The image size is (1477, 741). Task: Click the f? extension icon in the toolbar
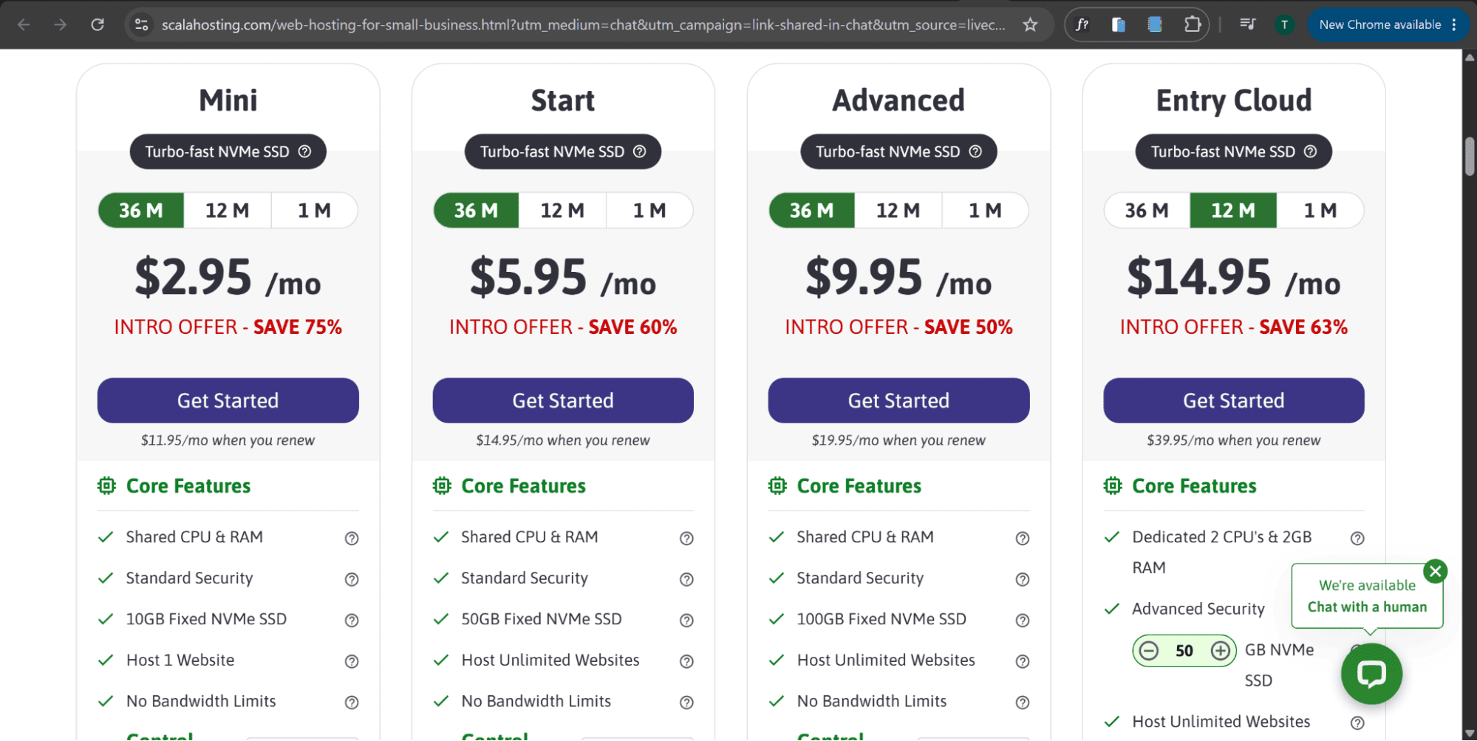click(1082, 24)
